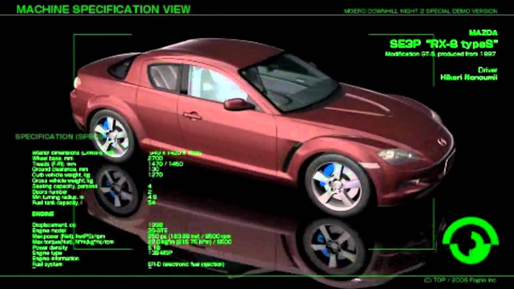Click the 'Modification GT-S, produced from 1997' line

point(441,54)
